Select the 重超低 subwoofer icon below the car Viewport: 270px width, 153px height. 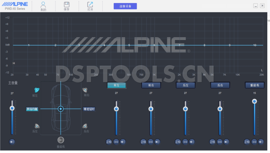[61, 140]
